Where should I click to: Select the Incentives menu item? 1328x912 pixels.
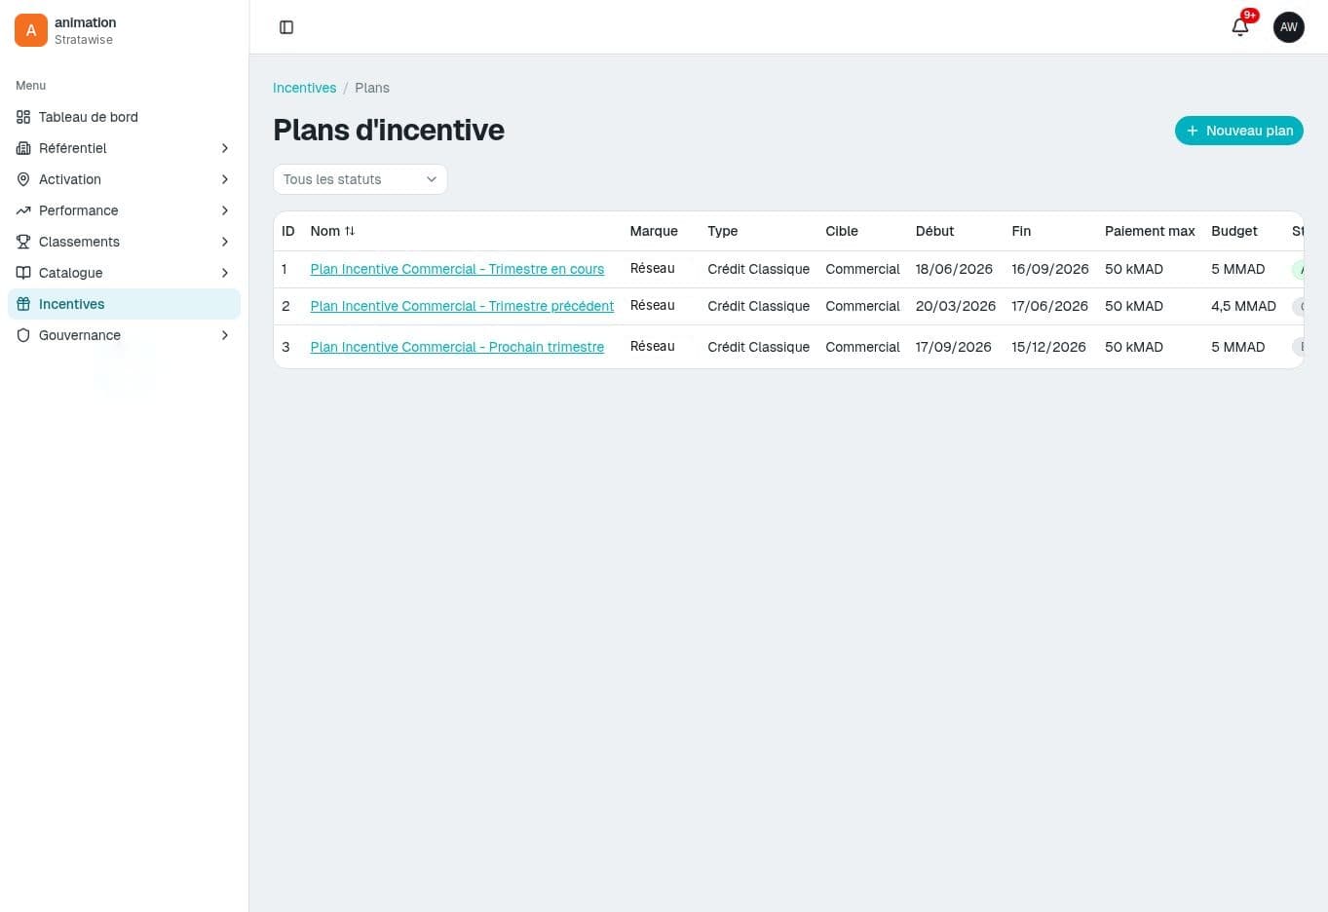pyautogui.click(x=125, y=304)
